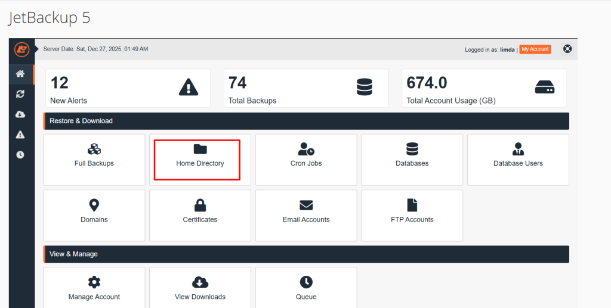Click the "JetBackup 5" page heading

tap(50, 18)
